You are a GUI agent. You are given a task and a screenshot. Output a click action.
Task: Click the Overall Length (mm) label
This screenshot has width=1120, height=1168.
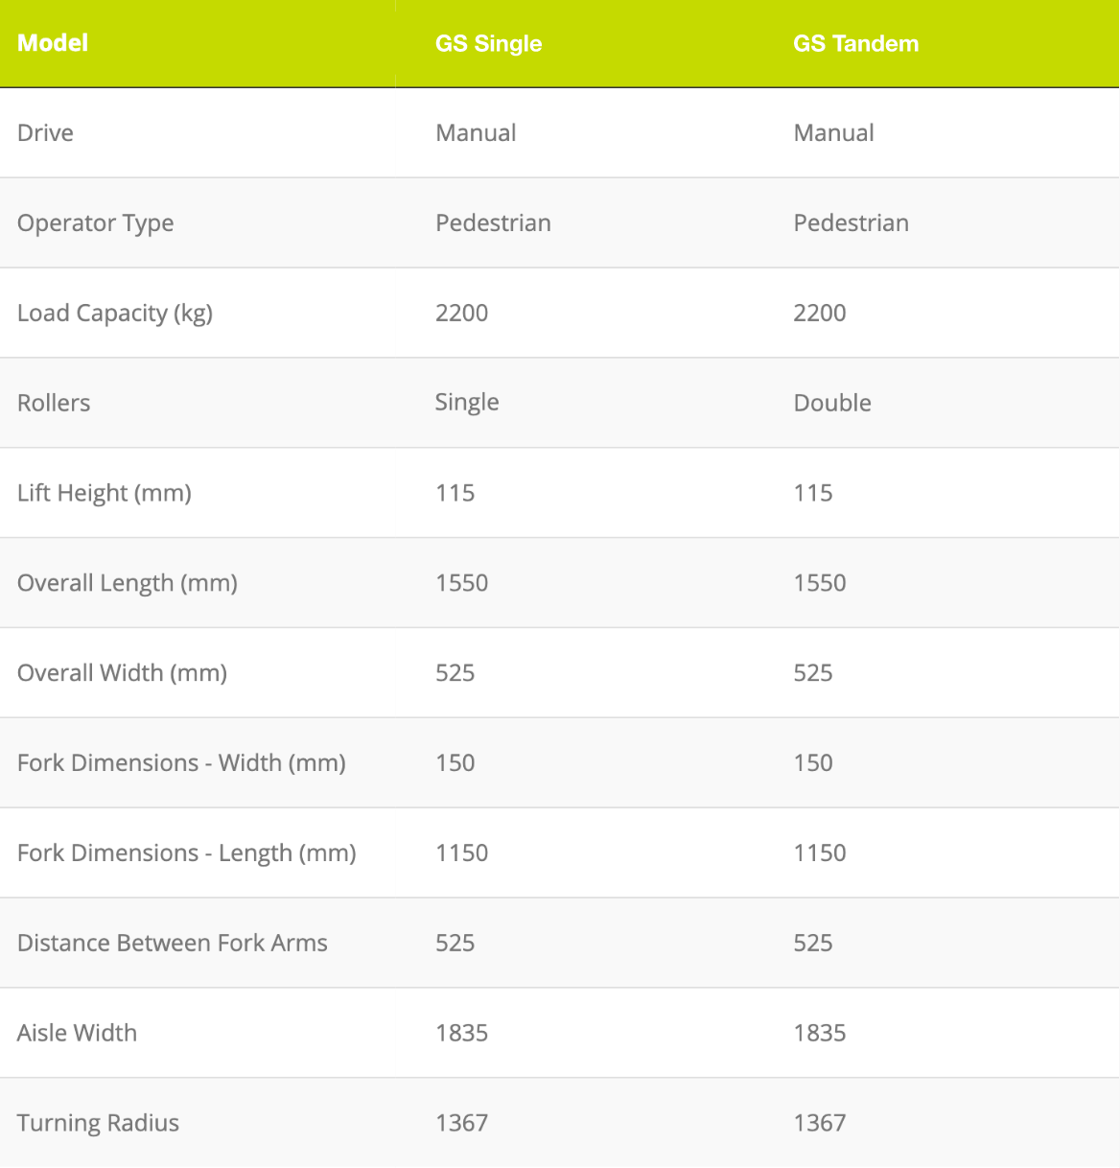coord(127,583)
